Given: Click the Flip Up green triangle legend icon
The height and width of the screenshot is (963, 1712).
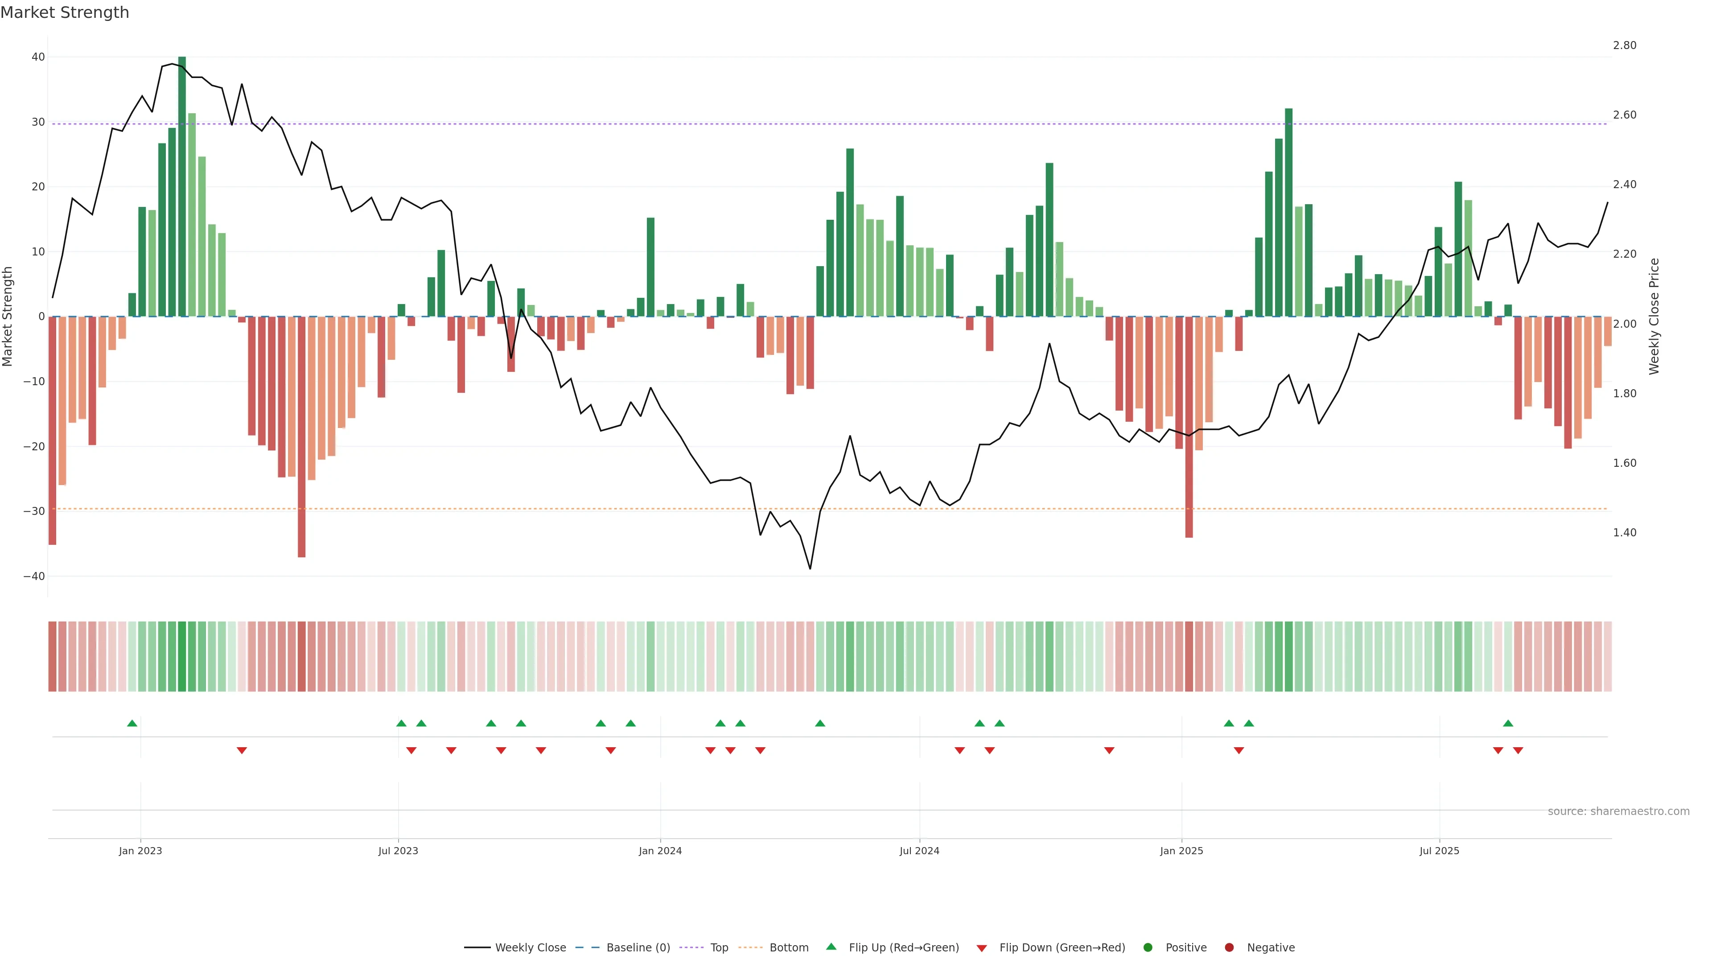Looking at the screenshot, I should point(831,947).
